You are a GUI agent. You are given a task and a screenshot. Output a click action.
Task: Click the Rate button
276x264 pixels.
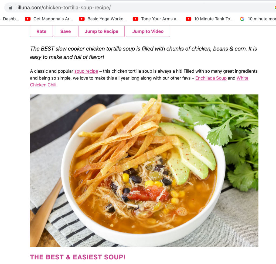coord(41,31)
